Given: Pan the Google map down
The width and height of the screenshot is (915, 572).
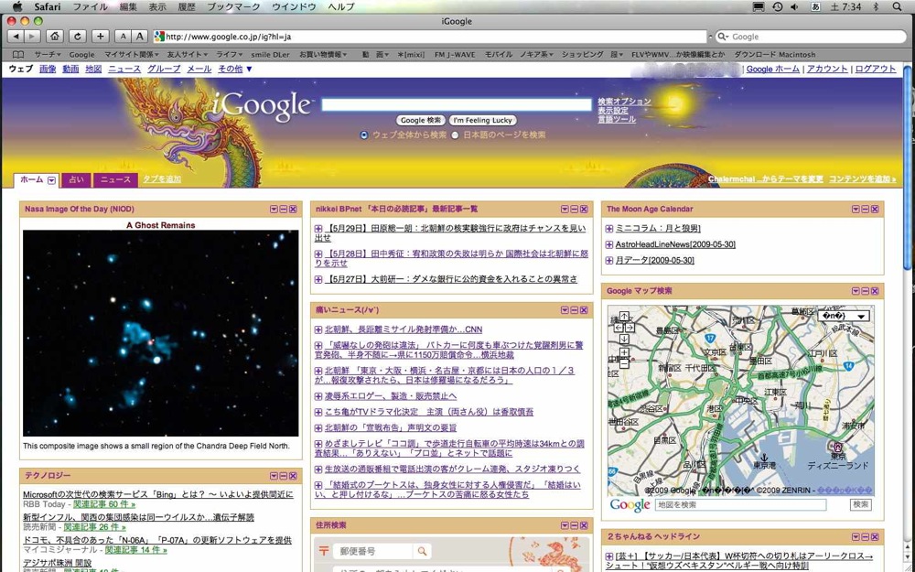Looking at the screenshot, I should [x=624, y=340].
